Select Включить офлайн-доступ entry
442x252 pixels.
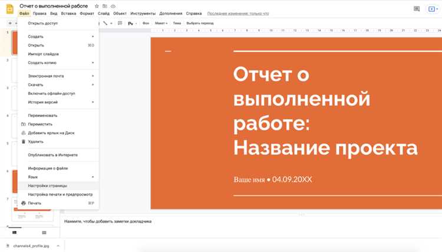[58, 94]
